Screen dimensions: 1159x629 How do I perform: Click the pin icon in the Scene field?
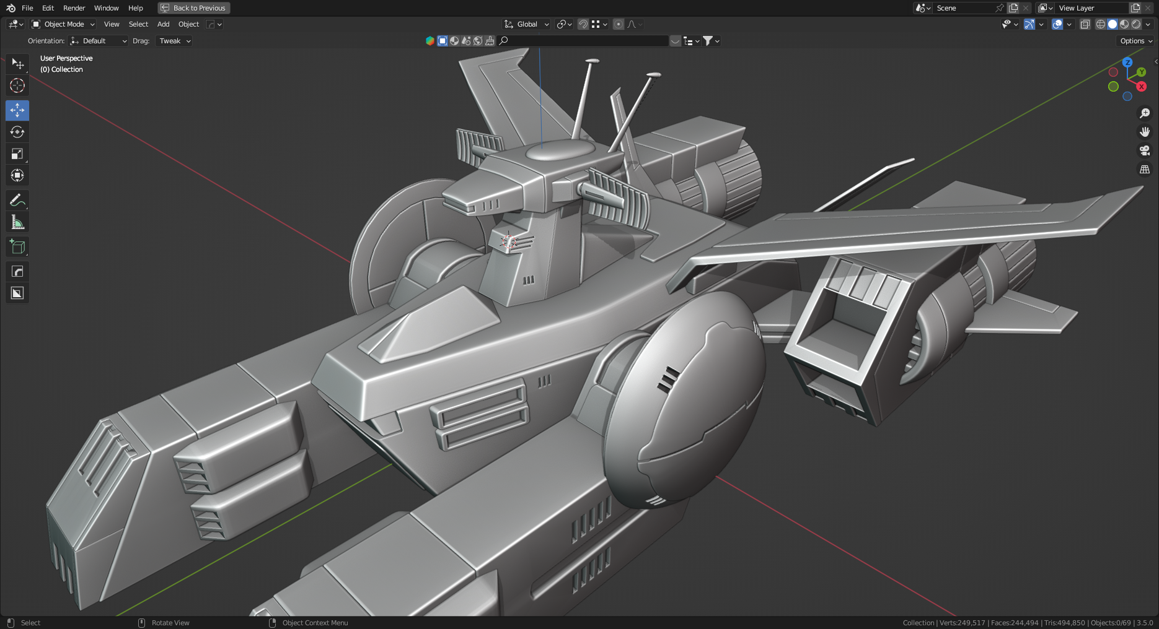point(999,8)
